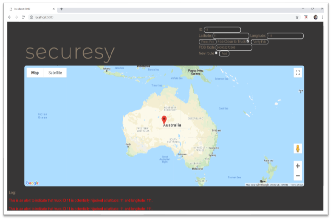Open the Chrome profile avatar
Image resolution: width=331 pixels, height=220 pixels.
(x=315, y=17)
